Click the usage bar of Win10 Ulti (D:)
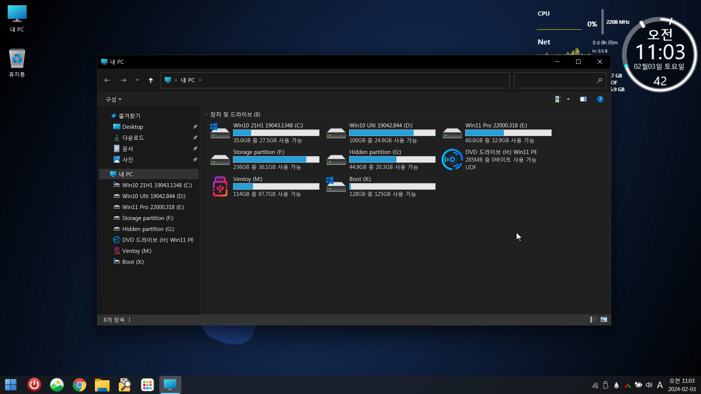 tap(392, 133)
